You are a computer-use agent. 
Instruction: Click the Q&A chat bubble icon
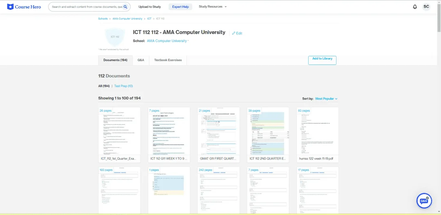(x=424, y=201)
